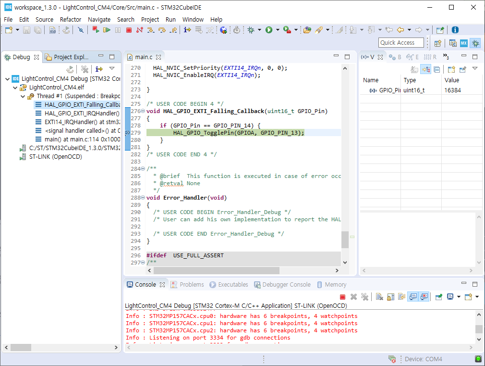The image size is (485, 366).
Task: Collapse the Thread #1 tree node
Action: [23, 96]
